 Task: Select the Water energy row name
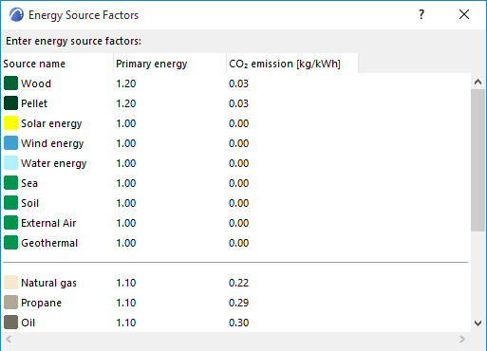pos(53,163)
